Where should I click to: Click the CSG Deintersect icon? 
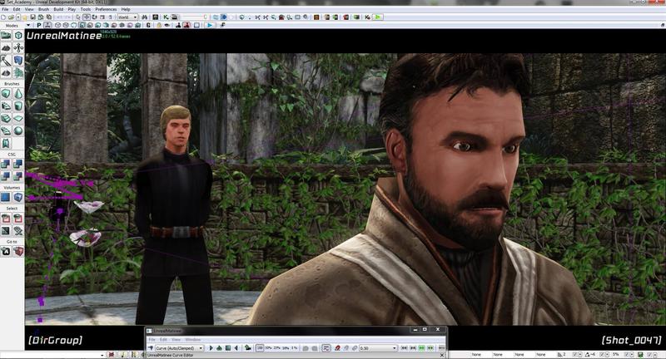pyautogui.click(x=18, y=175)
